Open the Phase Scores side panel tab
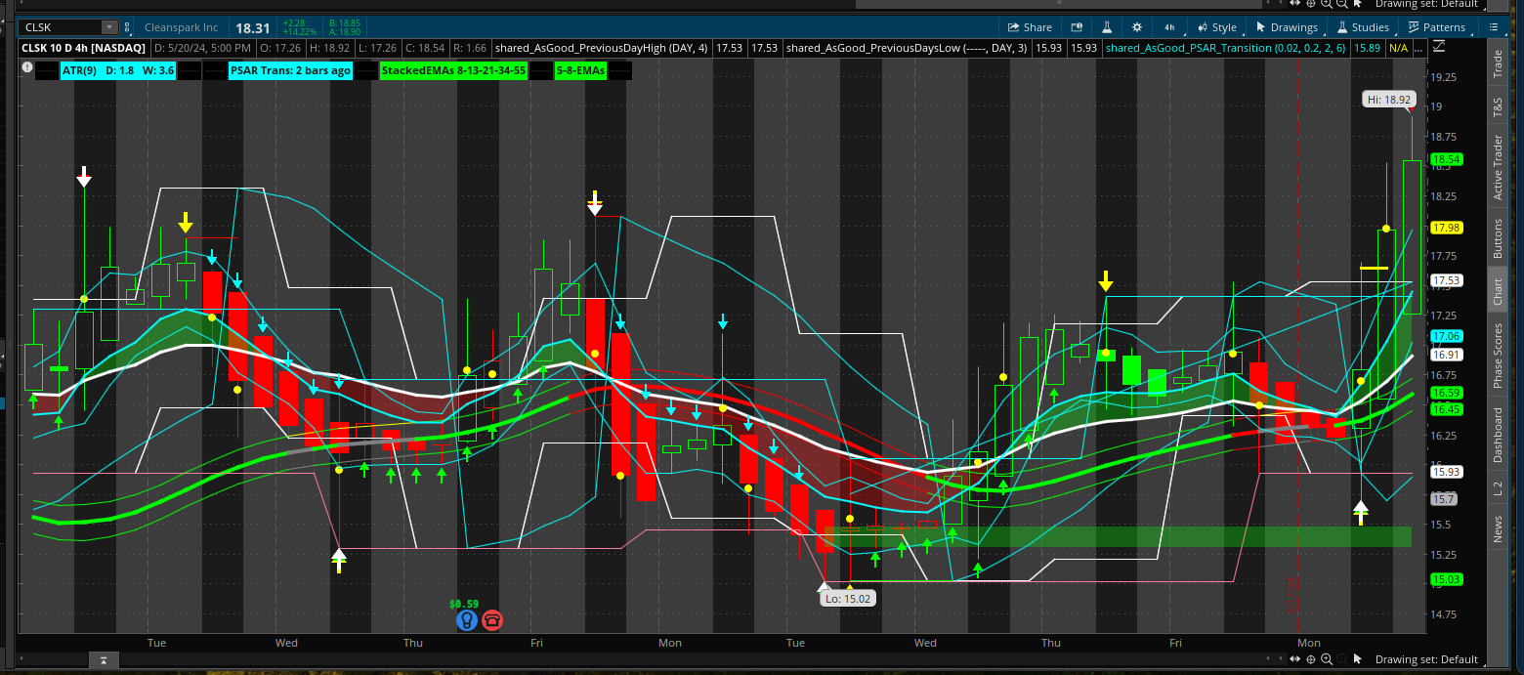Viewport: 1524px width, 675px height. (x=1498, y=356)
